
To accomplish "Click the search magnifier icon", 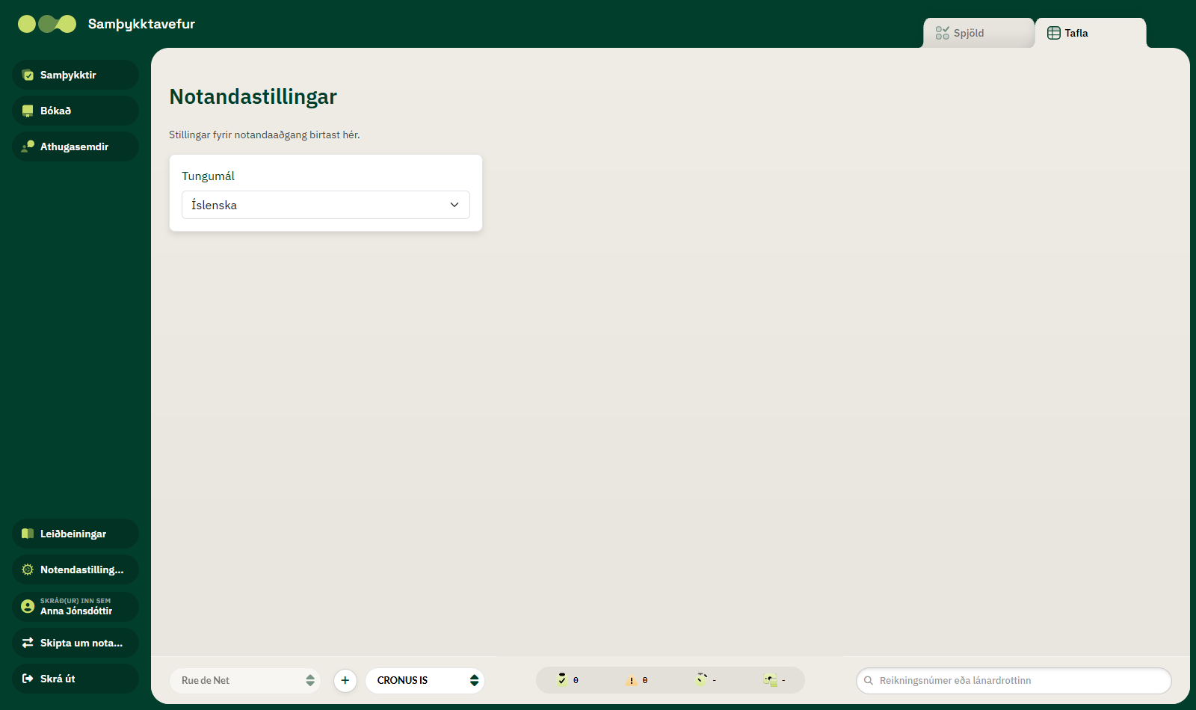I will (x=869, y=680).
